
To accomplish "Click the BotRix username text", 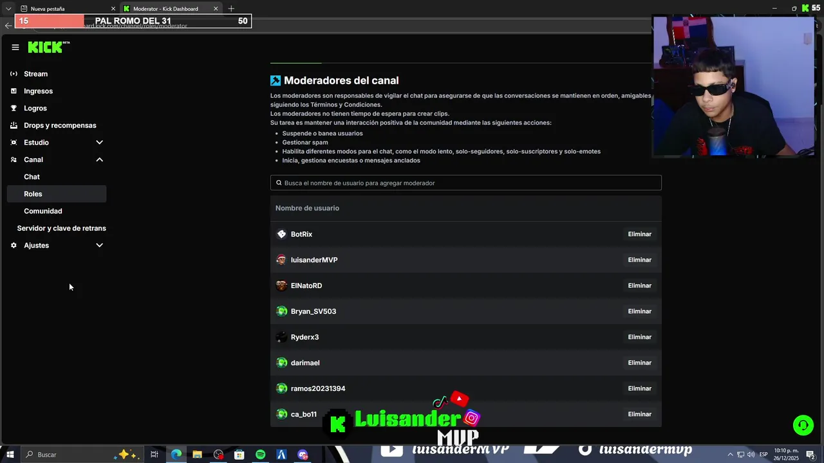I will (x=301, y=234).
